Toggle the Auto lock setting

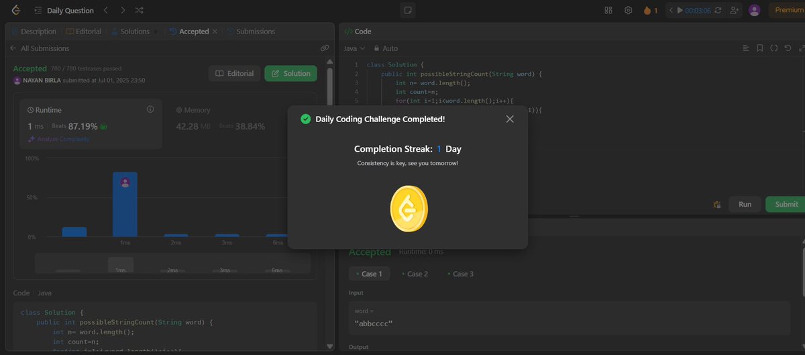[386, 48]
